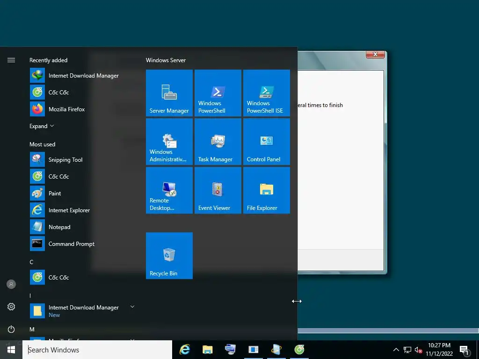Screen dimensions: 479x359
Task: Open the Action Center notifications icon
Action: pos(464,350)
